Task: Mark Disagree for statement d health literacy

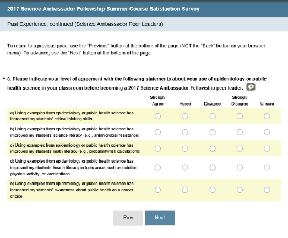Action: pos(213,168)
